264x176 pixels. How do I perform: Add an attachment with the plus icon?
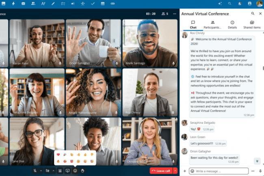point(185,171)
